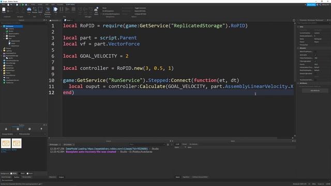The height and width of the screenshot is (186, 331).
Task: Select the TestService item in Explorer
Action: (x=9, y=83)
